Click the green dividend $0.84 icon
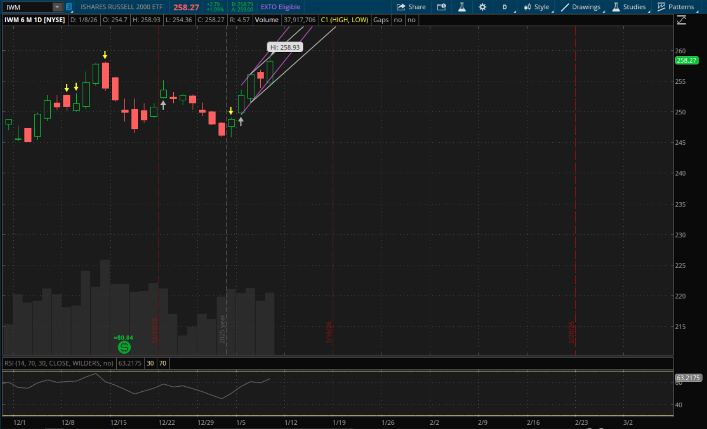 [124, 347]
